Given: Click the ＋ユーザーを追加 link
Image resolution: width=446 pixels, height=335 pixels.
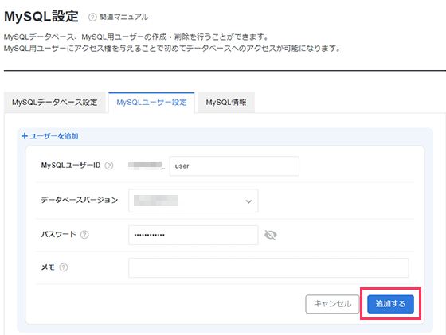Looking at the screenshot, I should (x=49, y=136).
